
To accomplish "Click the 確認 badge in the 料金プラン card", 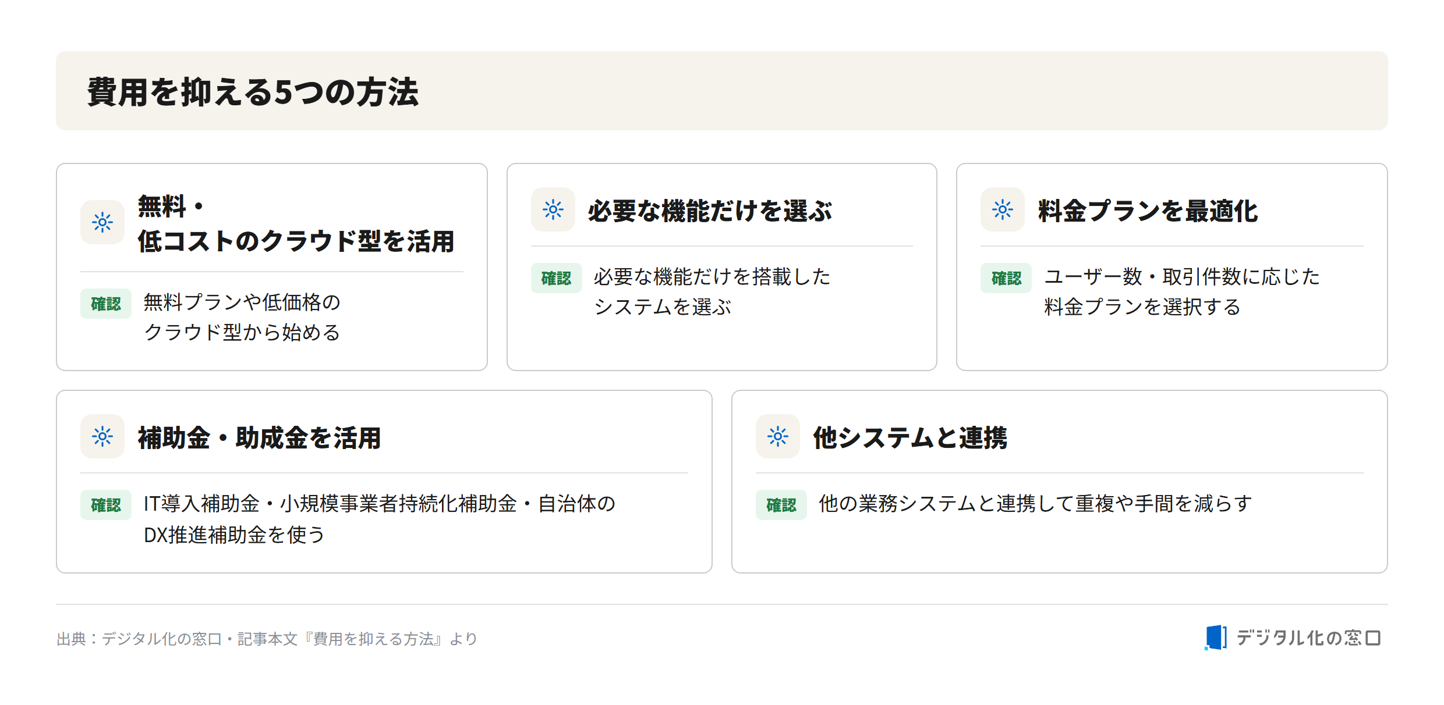I will coord(1006,278).
